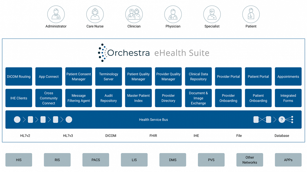Select the HIS system box
This screenshot has width=307, height=172.
(x=19, y=160)
